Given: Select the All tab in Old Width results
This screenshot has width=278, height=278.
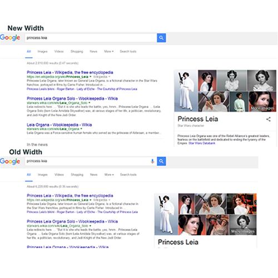Looking at the screenshot, I should tap(29, 175).
